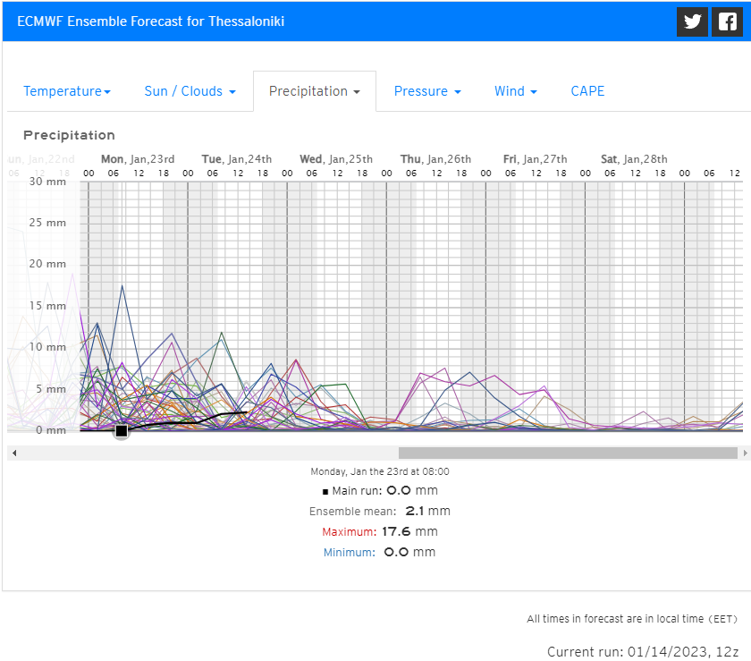The image size is (751, 661).
Task: Click the Monday, Jan the 23rd at 08:00 timestamp
Action: [x=380, y=471]
